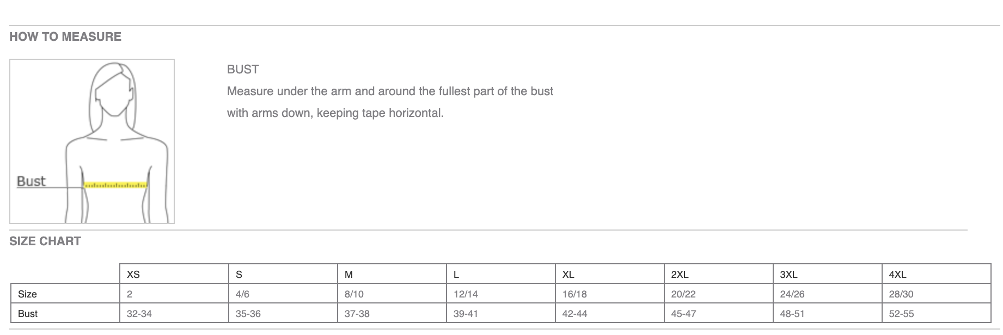Select the HOW TO MEASURE heading
The height and width of the screenshot is (335, 1003).
pyautogui.click(x=65, y=36)
